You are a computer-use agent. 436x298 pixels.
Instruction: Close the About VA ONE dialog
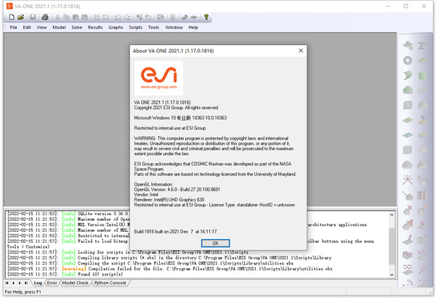[301, 51]
